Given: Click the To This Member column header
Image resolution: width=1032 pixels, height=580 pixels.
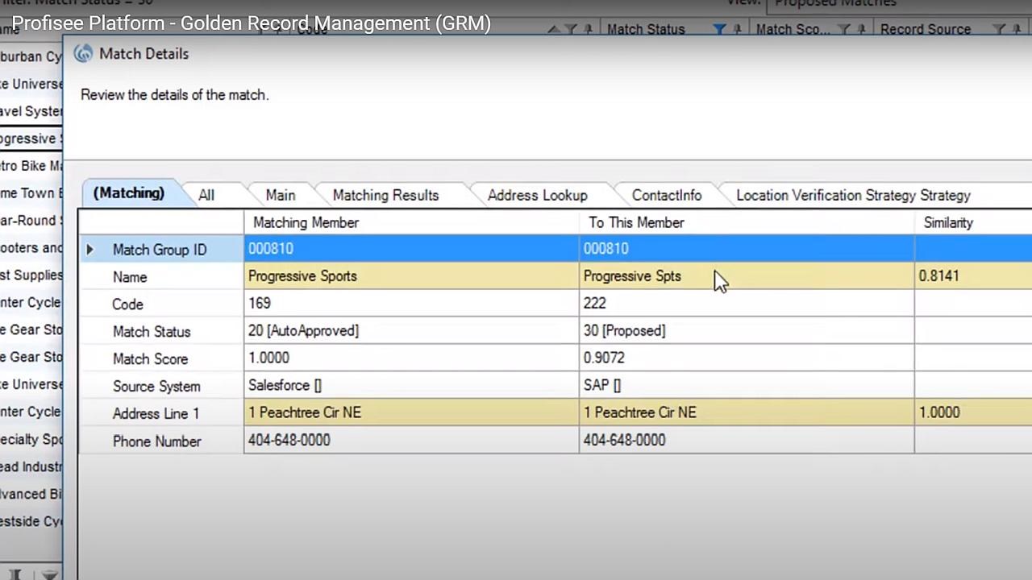Looking at the screenshot, I should [x=747, y=222].
